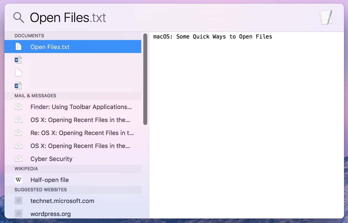
Task: Click the results list vertical scrollbar
Action: pos(145,79)
